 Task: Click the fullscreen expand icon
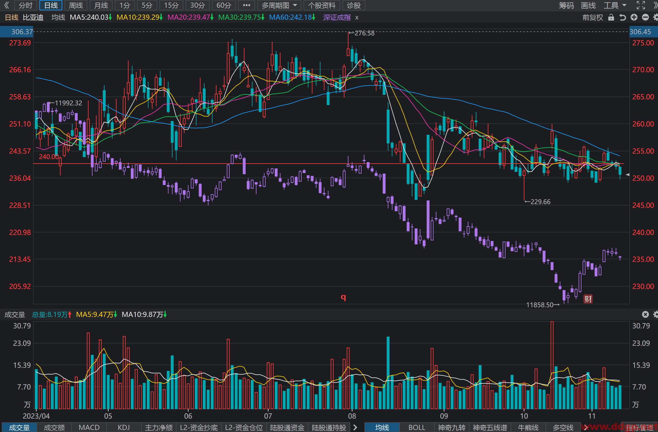pos(641,5)
